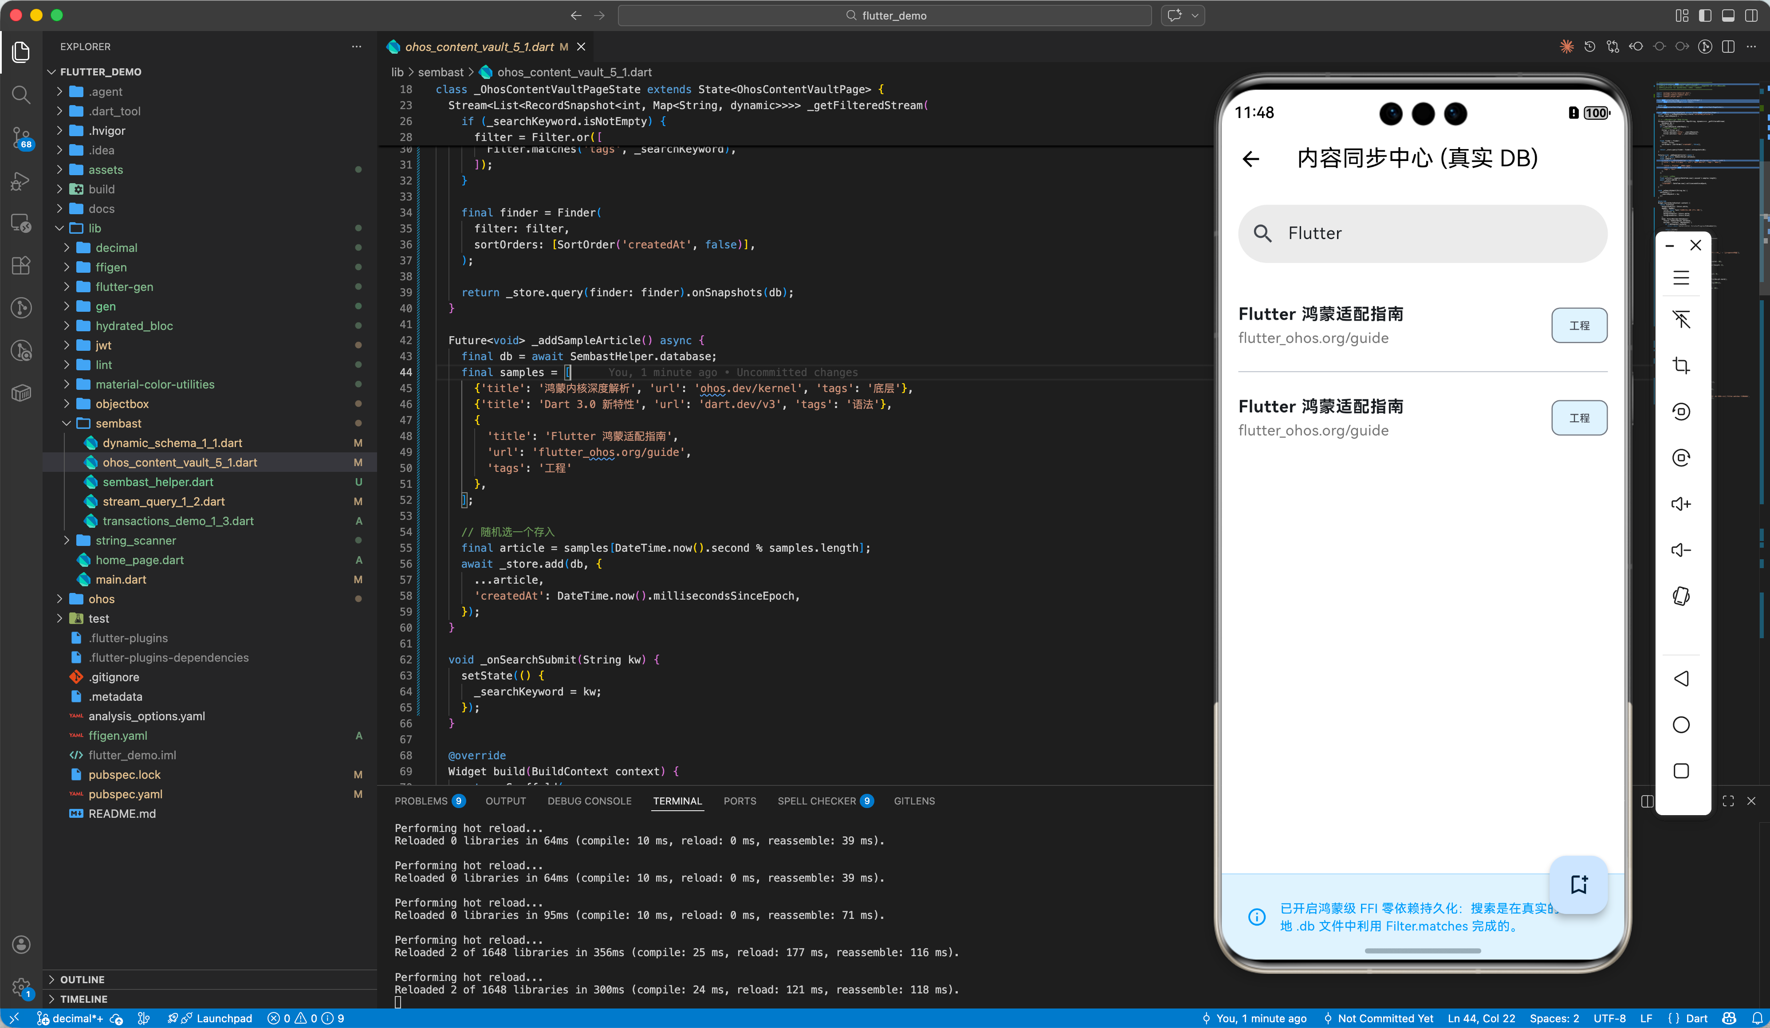
Task: Switch to the DEBUG CONSOLE tab
Action: (589, 800)
